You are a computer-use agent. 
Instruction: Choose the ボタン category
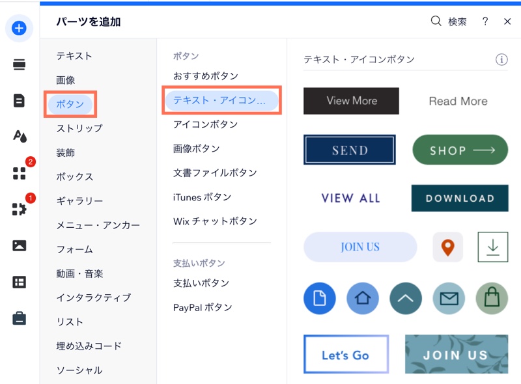[x=70, y=104]
